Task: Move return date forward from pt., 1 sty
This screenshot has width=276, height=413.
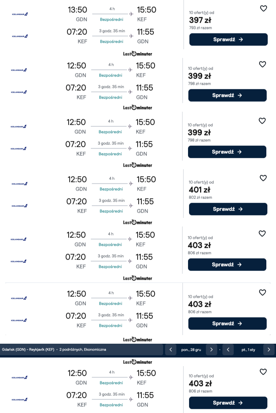Action: tap(269, 350)
